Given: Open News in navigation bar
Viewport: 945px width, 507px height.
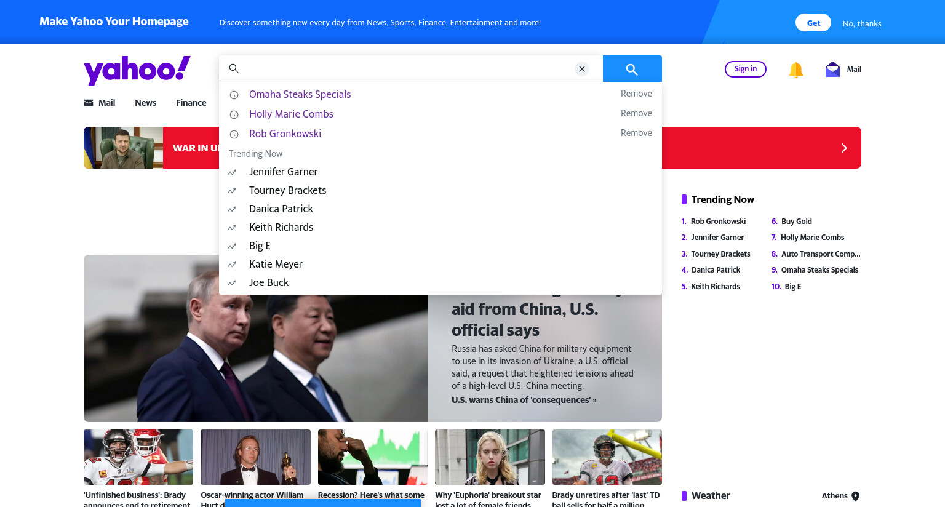Looking at the screenshot, I should tap(146, 103).
